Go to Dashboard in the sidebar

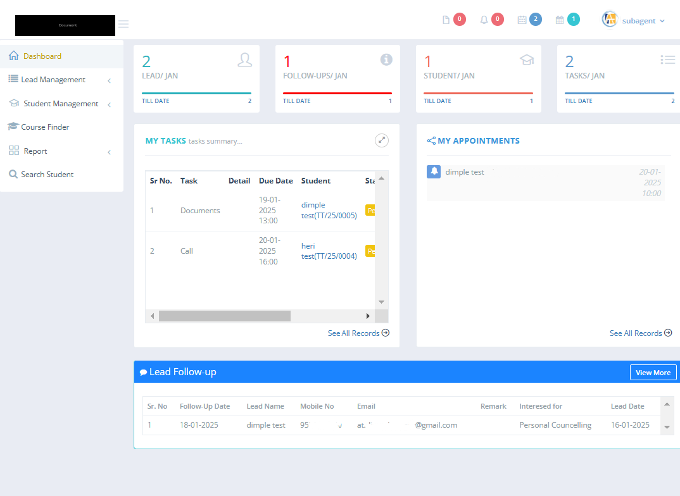(x=42, y=56)
